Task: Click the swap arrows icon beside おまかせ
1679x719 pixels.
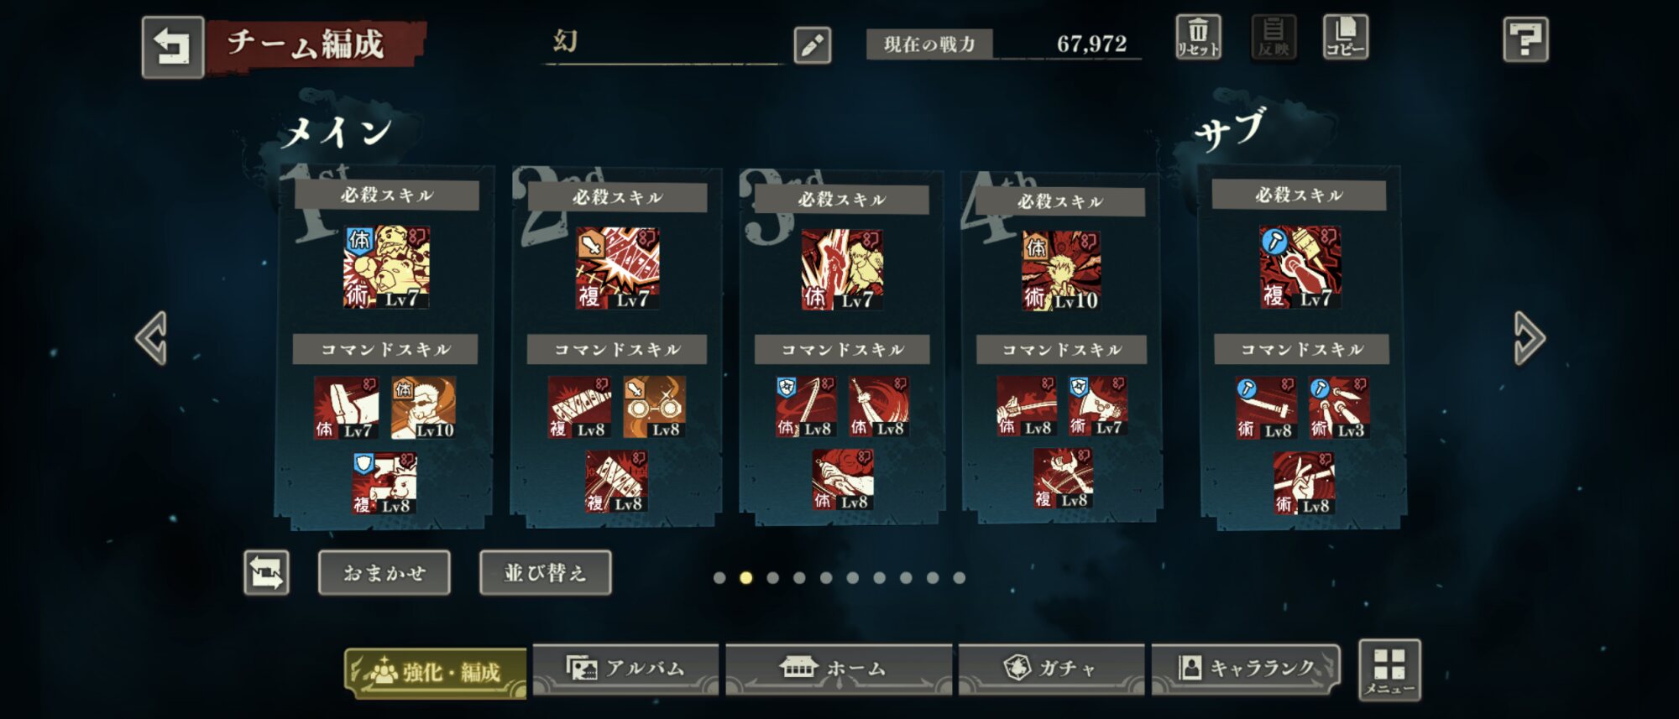Action: 267,573
